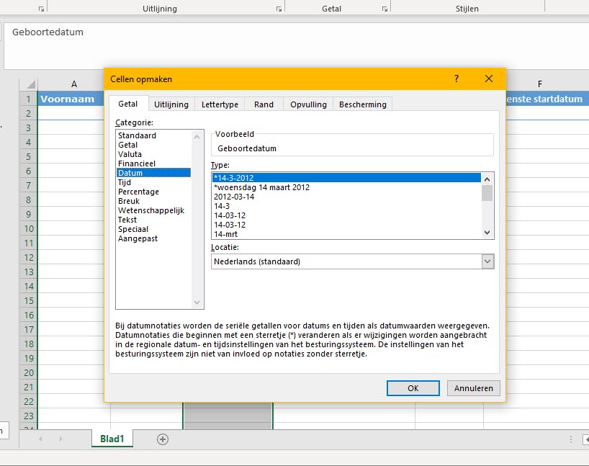
Task: Open the Lettertype tab
Action: (x=220, y=104)
